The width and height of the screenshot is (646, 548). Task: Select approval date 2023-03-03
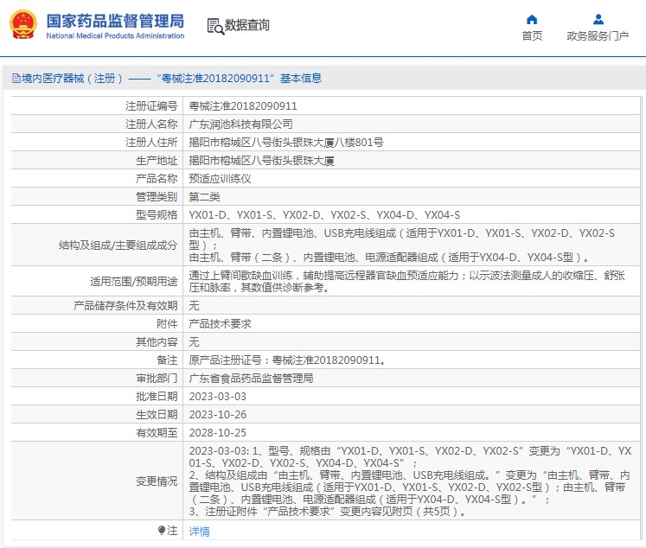[x=218, y=397]
